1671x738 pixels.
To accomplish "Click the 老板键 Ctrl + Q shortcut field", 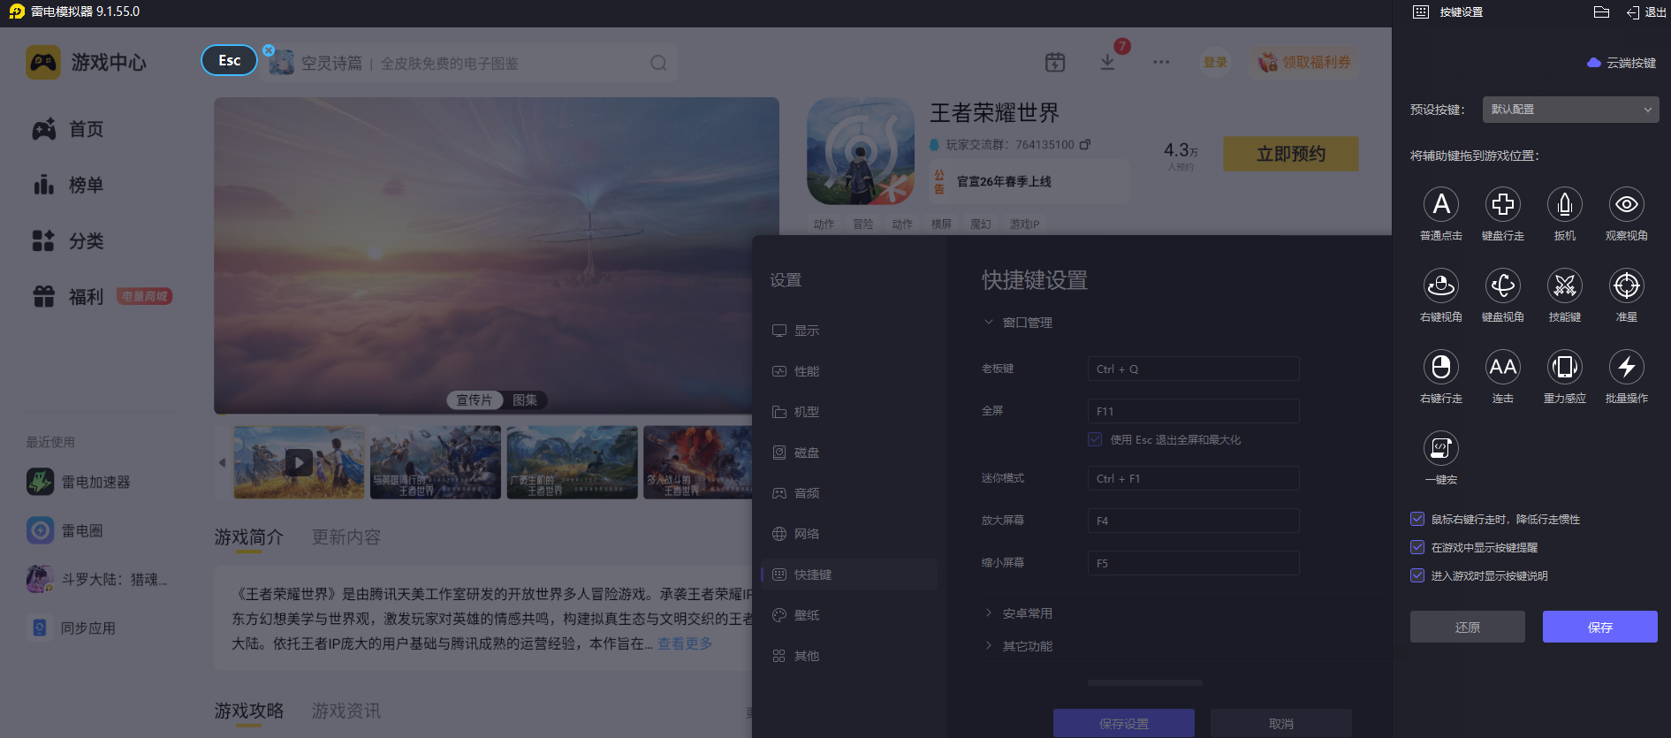I will point(1194,369).
